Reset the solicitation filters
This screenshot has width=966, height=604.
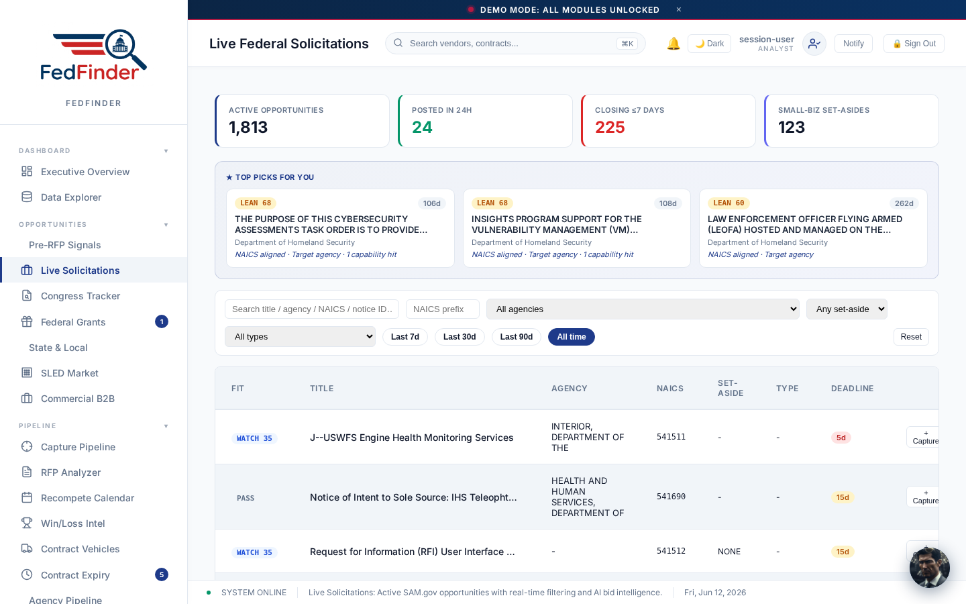pyautogui.click(x=911, y=337)
